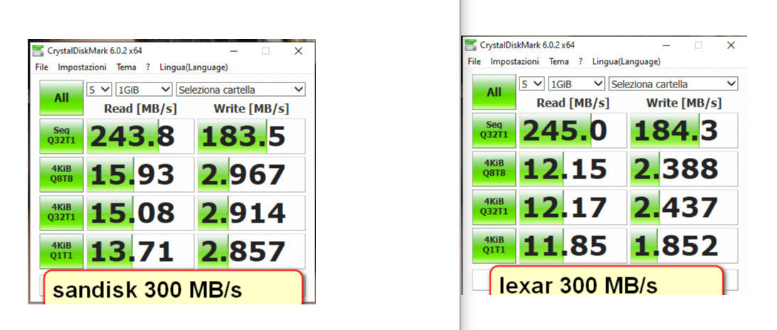Open test count dropdown in lexar window
Screen dimensions: 777x330
pos(532,84)
